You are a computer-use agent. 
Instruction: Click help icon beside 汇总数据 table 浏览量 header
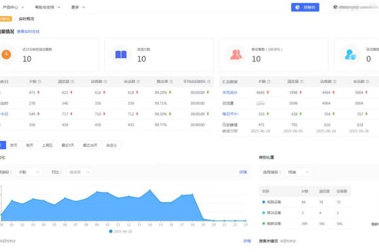302,82
